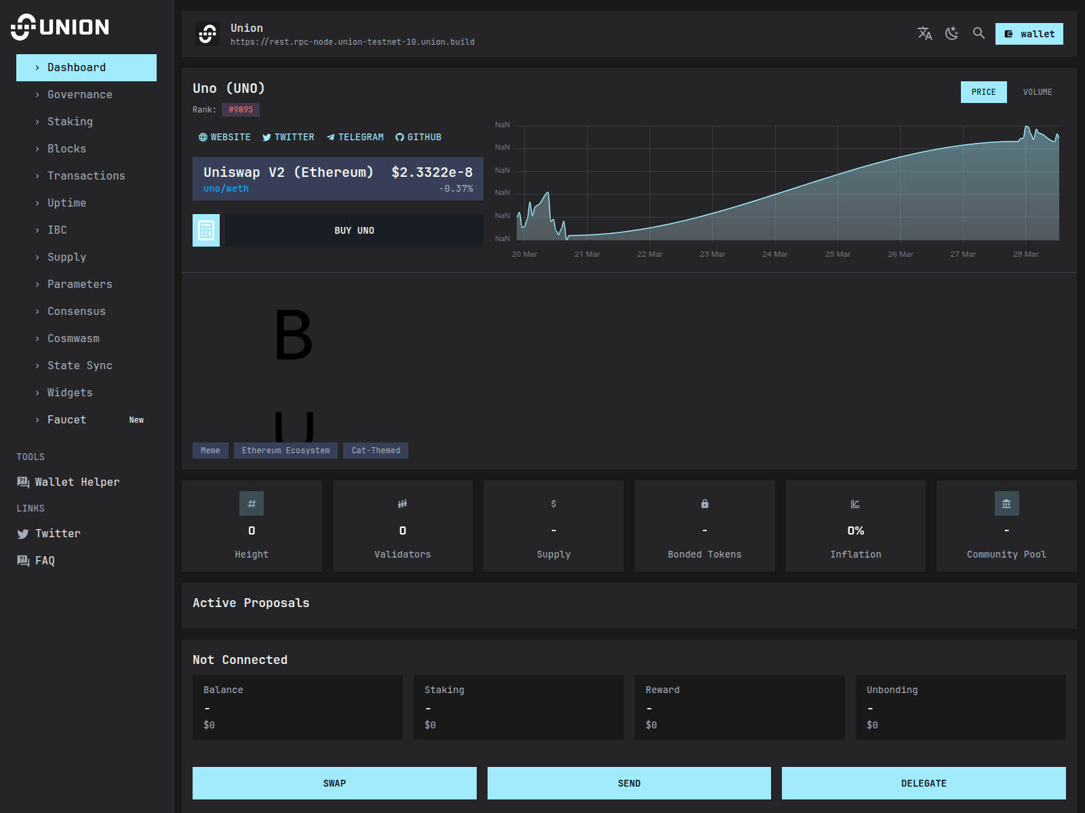Expand the Governance menu item
Viewport: 1085px width, 813px height.
coord(80,95)
